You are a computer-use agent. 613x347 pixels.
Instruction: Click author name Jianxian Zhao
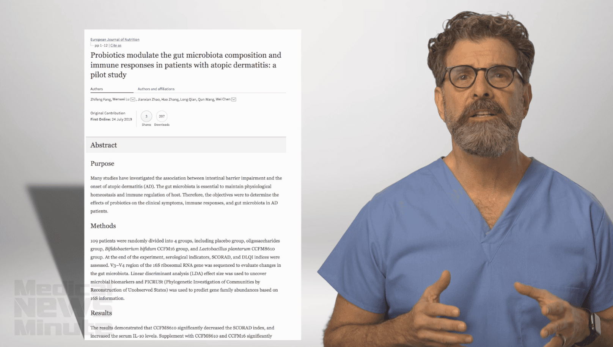click(149, 99)
